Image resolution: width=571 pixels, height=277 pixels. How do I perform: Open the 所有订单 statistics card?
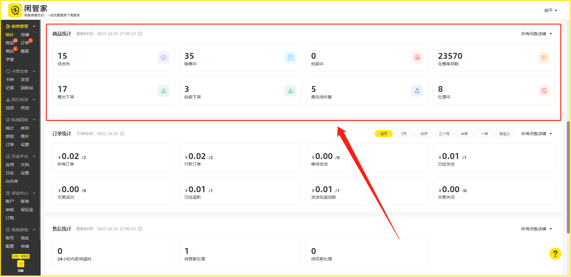tap(113, 158)
